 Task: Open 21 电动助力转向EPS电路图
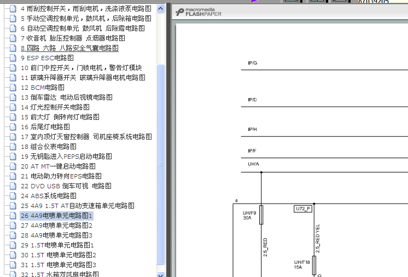(x=61, y=176)
